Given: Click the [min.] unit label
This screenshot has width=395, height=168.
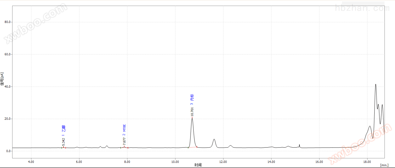Looking at the screenshot, I should 384,165.
